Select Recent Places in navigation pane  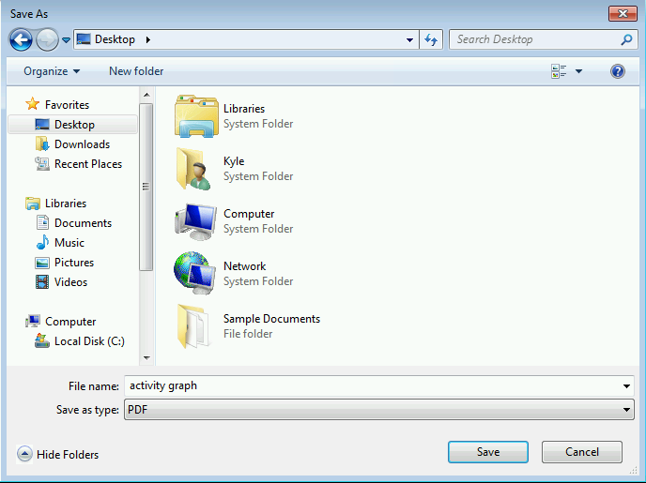(x=88, y=164)
